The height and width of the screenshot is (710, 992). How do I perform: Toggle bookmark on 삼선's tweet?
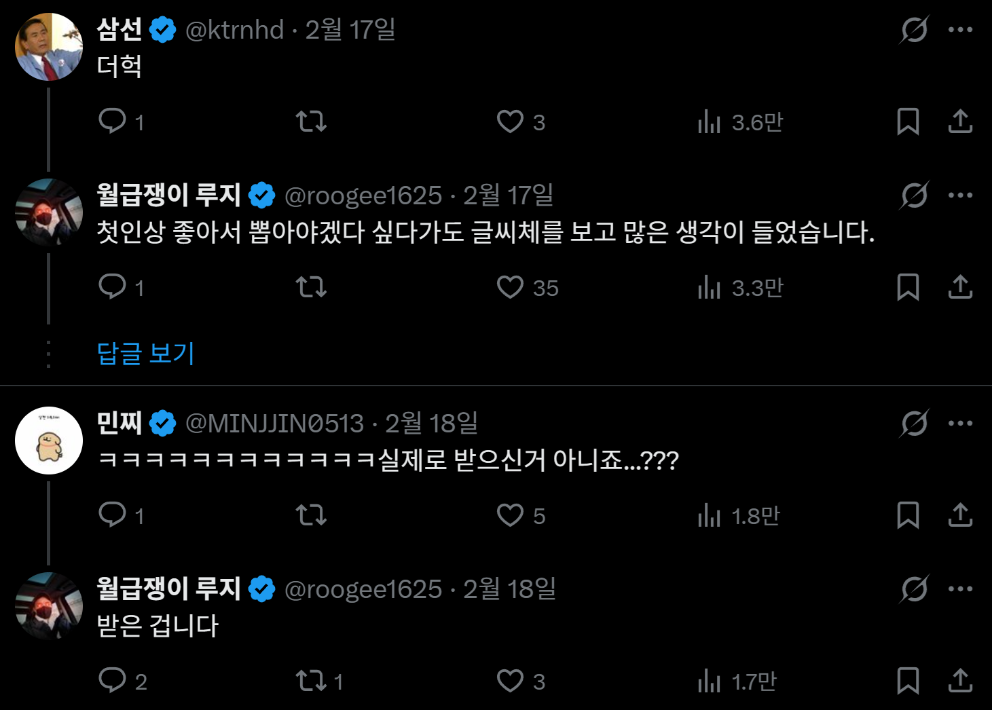click(x=908, y=122)
